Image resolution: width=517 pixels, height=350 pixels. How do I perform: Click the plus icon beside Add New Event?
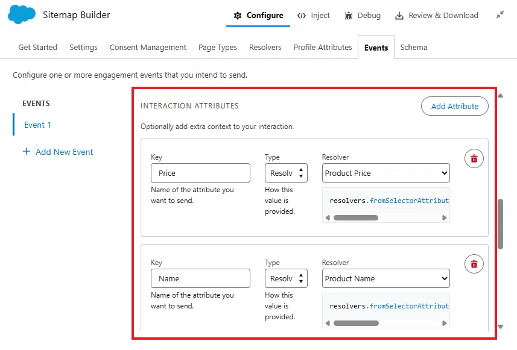(x=27, y=151)
